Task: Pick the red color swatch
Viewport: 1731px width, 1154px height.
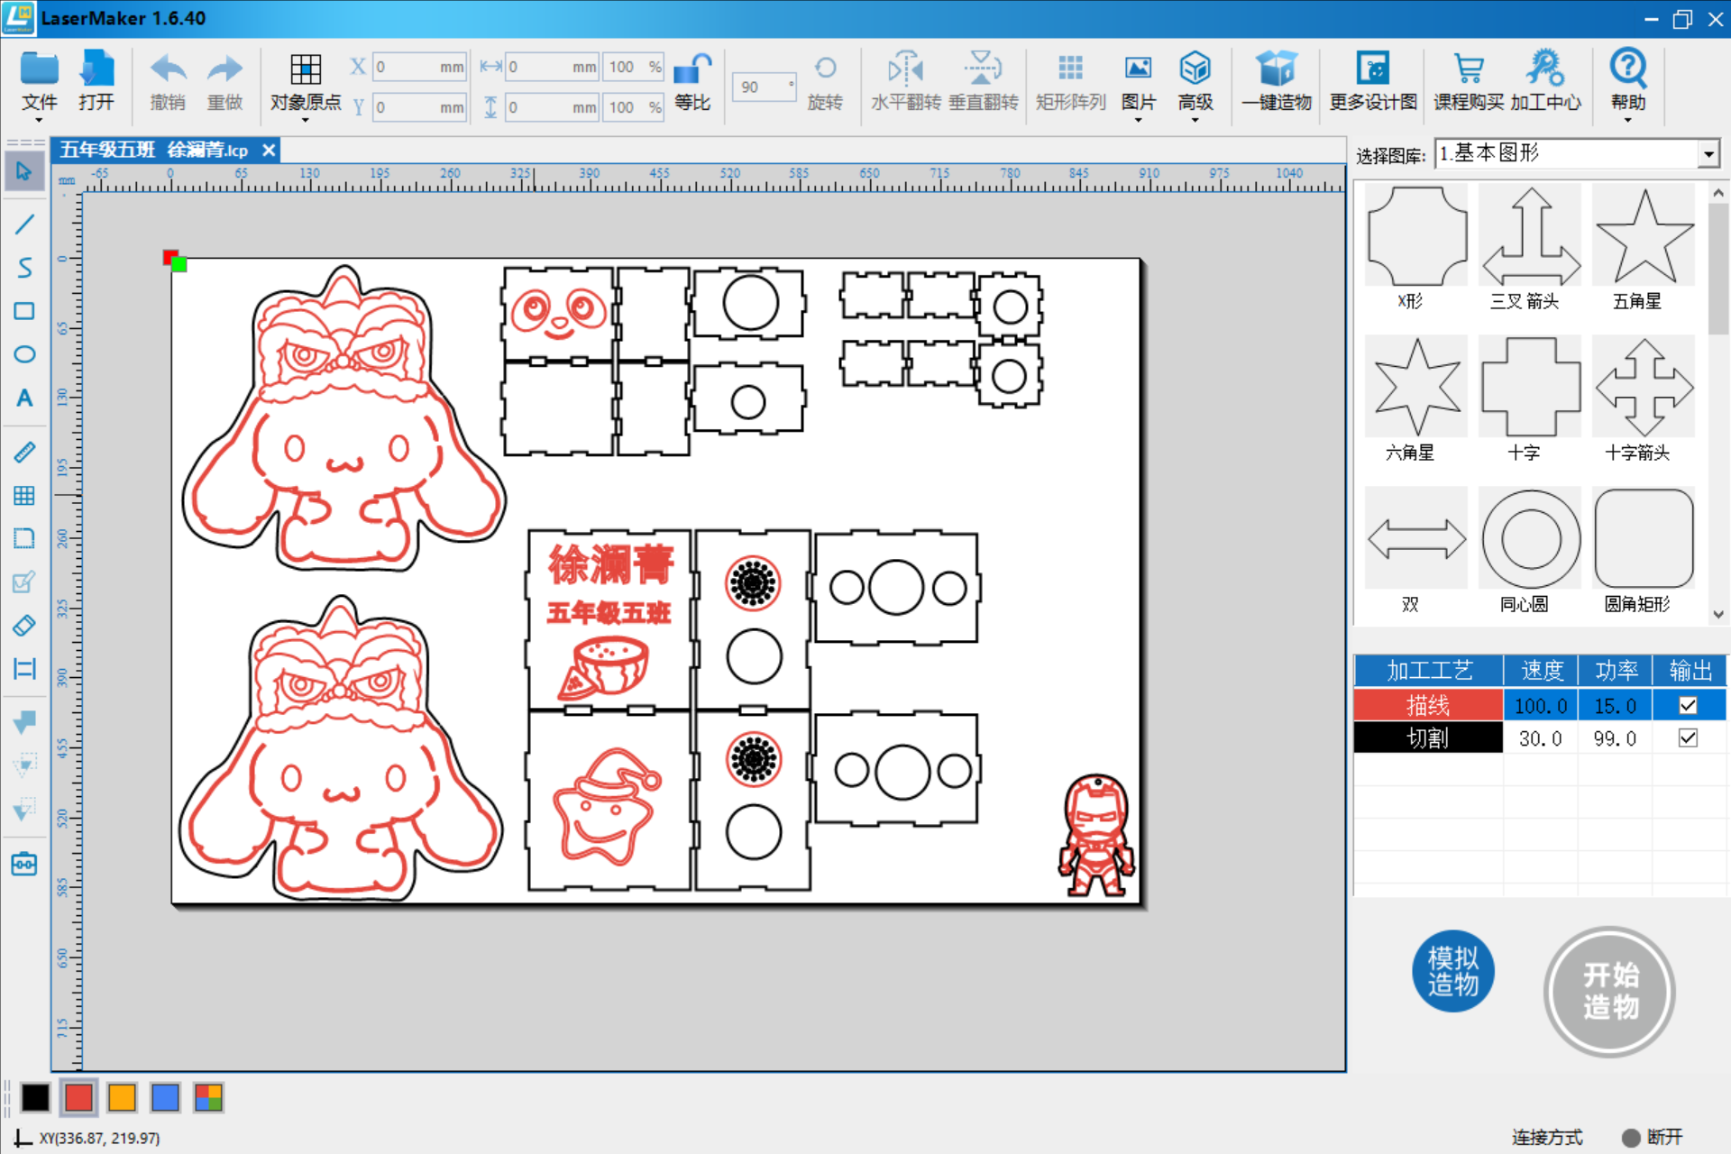Action: (78, 1097)
